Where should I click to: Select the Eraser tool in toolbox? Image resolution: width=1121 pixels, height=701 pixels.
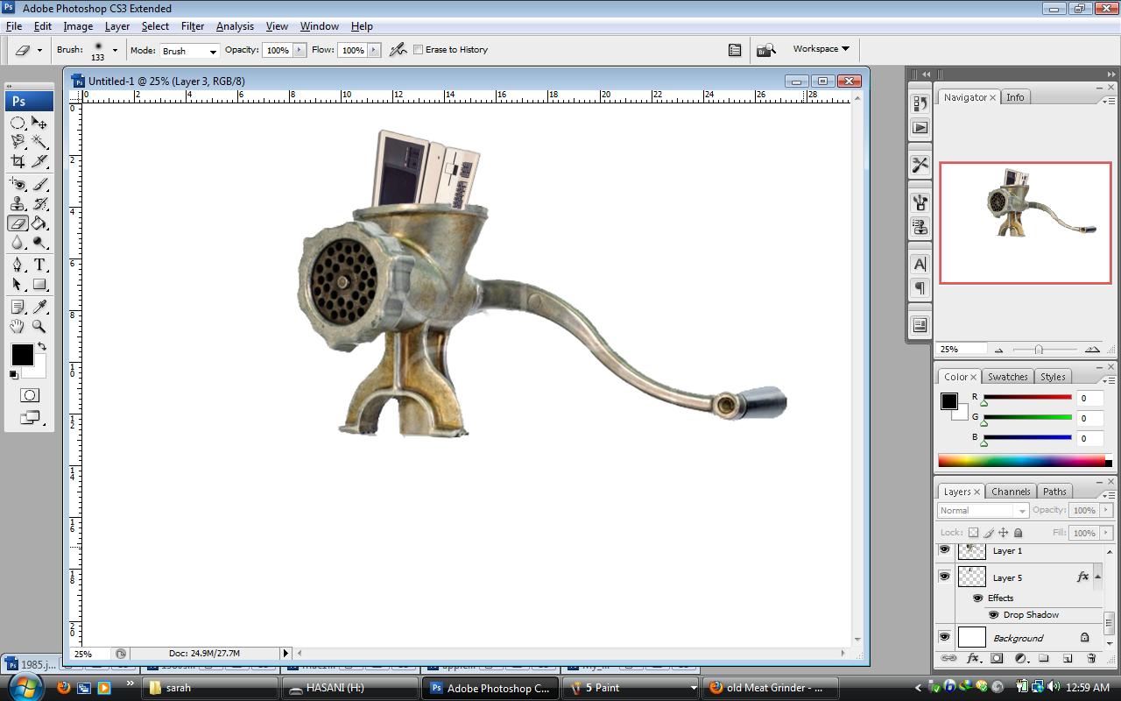click(18, 223)
